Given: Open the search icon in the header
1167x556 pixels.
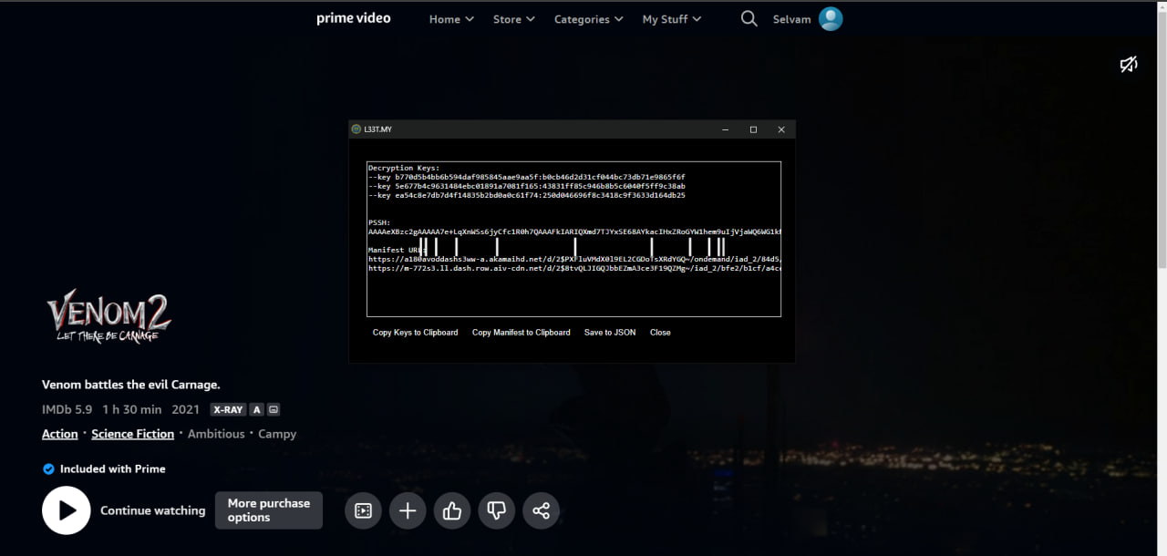Looking at the screenshot, I should (x=749, y=19).
